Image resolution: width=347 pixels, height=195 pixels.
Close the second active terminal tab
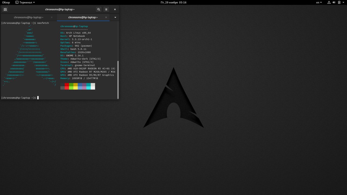pos(106,17)
